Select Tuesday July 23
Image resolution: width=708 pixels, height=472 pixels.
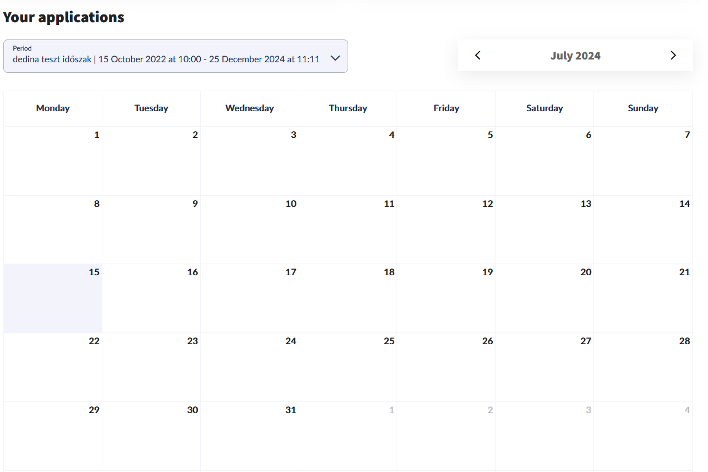point(151,367)
